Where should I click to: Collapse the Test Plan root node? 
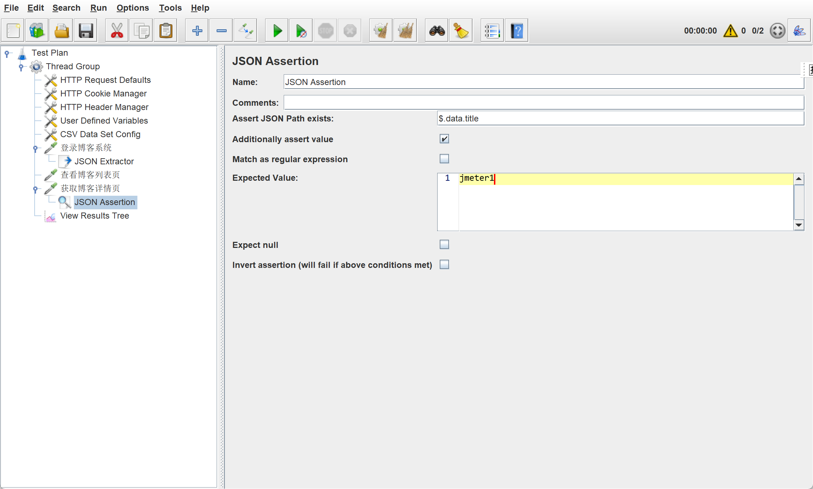[x=7, y=53]
